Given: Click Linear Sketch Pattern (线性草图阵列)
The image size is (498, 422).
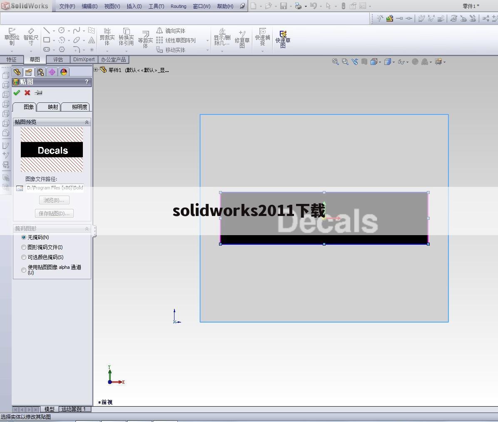Looking at the screenshot, I should point(176,40).
